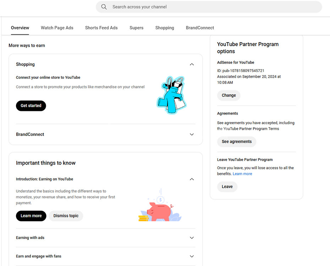Switch to the Shorts Feed Ads tab
The width and height of the screenshot is (330, 266).
101,28
